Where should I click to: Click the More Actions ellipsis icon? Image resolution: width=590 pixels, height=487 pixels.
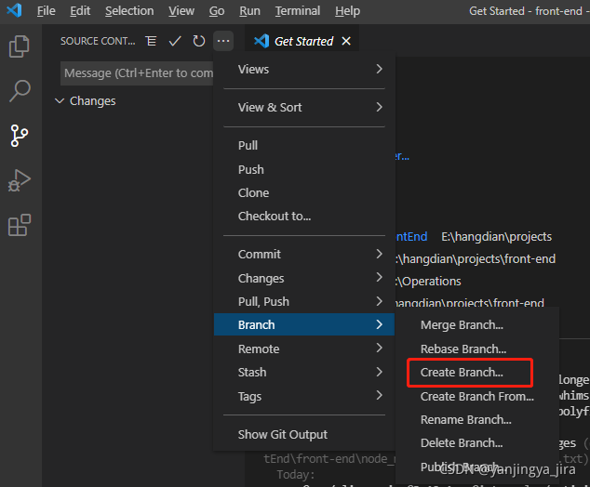click(x=223, y=41)
